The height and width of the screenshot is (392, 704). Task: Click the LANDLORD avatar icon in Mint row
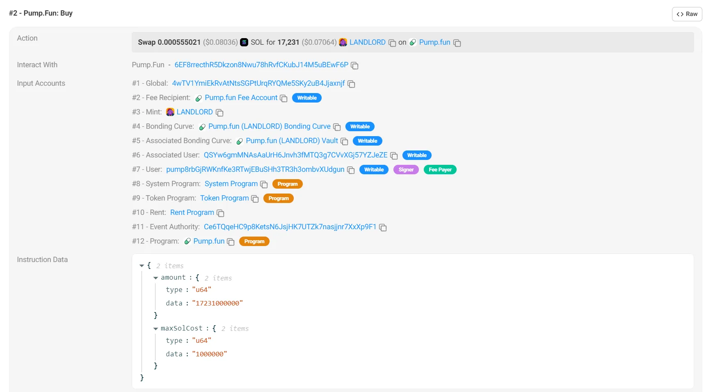pos(170,112)
